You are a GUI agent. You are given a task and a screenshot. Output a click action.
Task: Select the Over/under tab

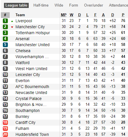pos(94,5)
